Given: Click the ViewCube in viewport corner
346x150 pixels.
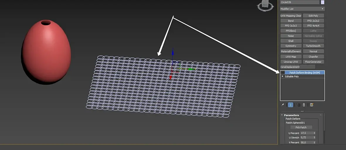Looking at the screenshot, I should tap(265, 5).
